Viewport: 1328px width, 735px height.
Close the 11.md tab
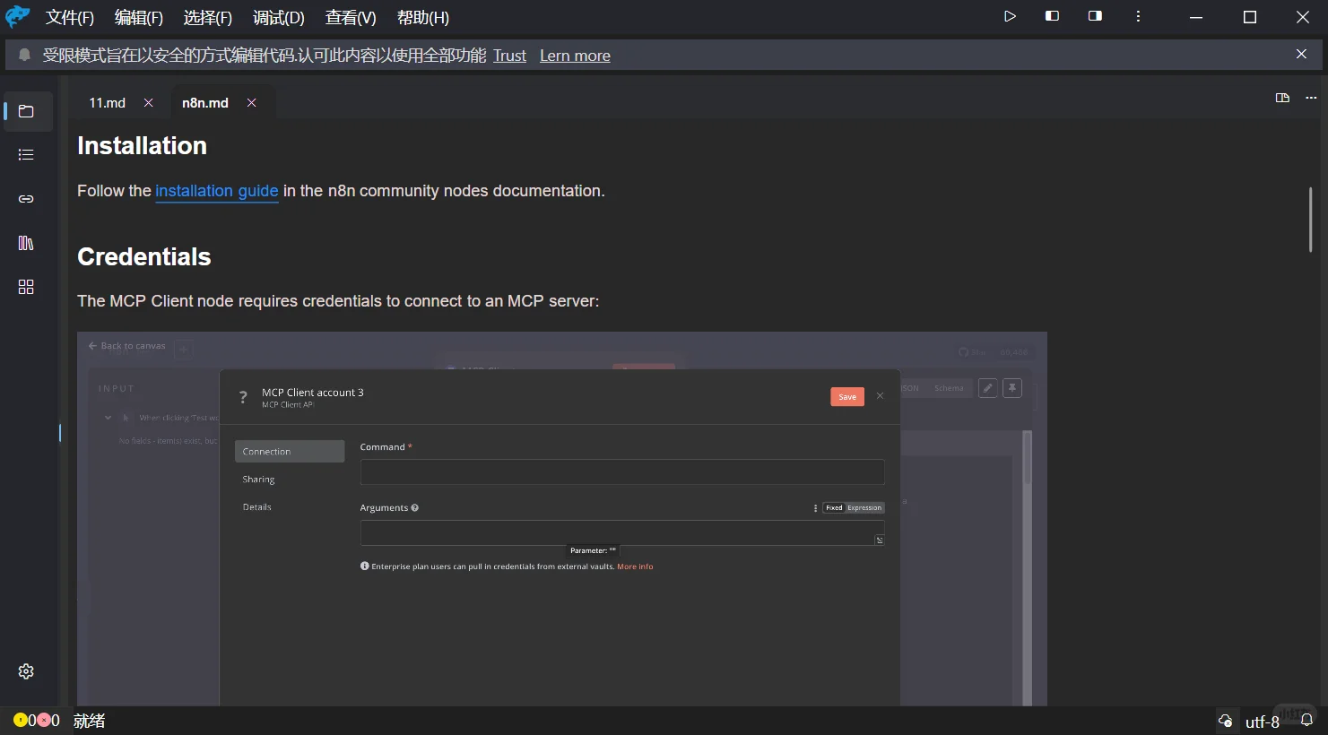click(149, 103)
